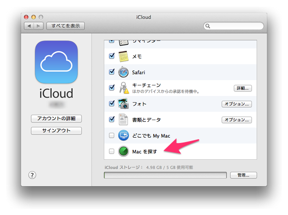Click the サインアウト button

[56, 131]
